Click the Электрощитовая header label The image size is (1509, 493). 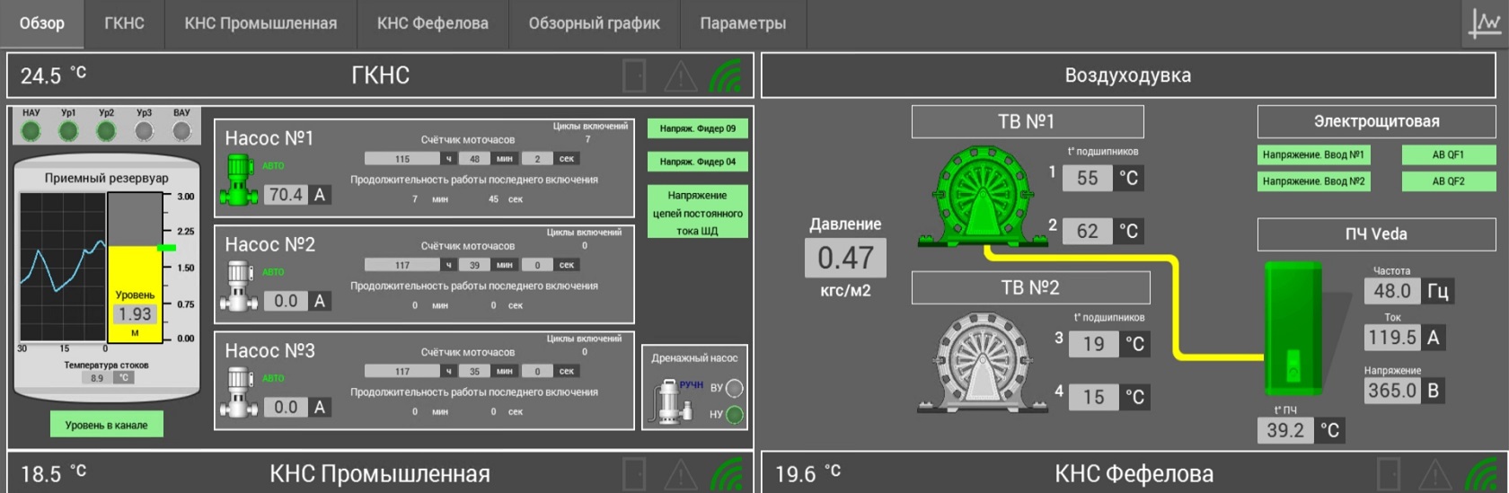pos(1376,121)
